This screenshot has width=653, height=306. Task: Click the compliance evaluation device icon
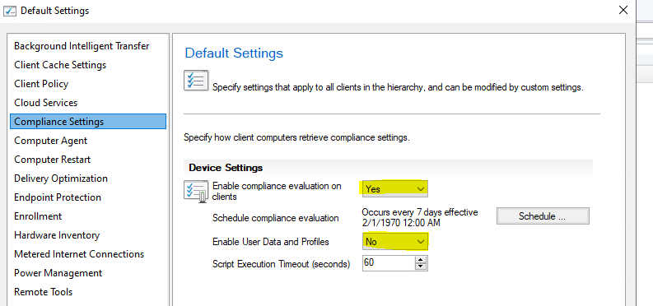[196, 191]
